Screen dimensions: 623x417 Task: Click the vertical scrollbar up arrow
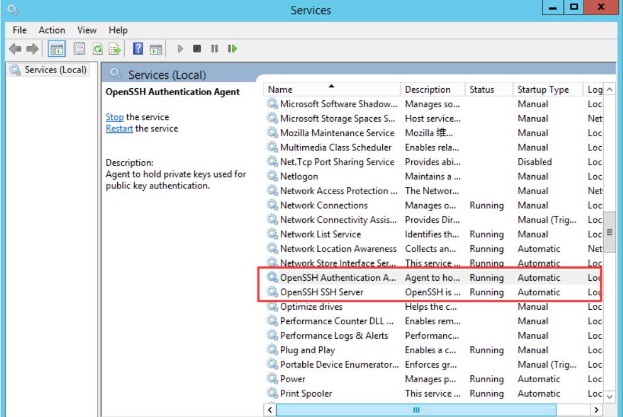click(610, 90)
